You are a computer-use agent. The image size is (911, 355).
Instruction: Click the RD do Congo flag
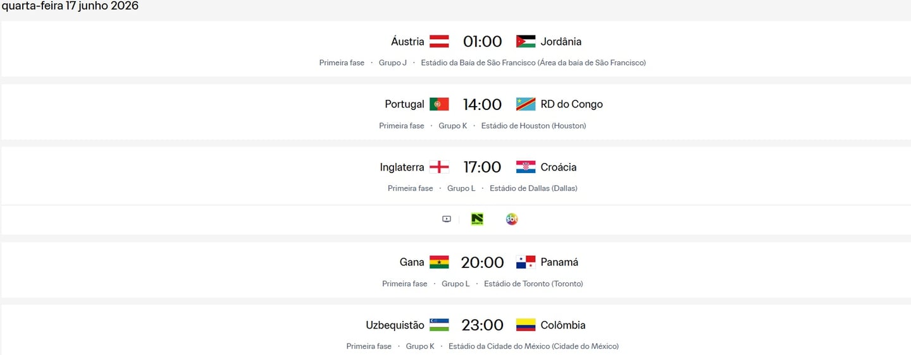(526, 104)
